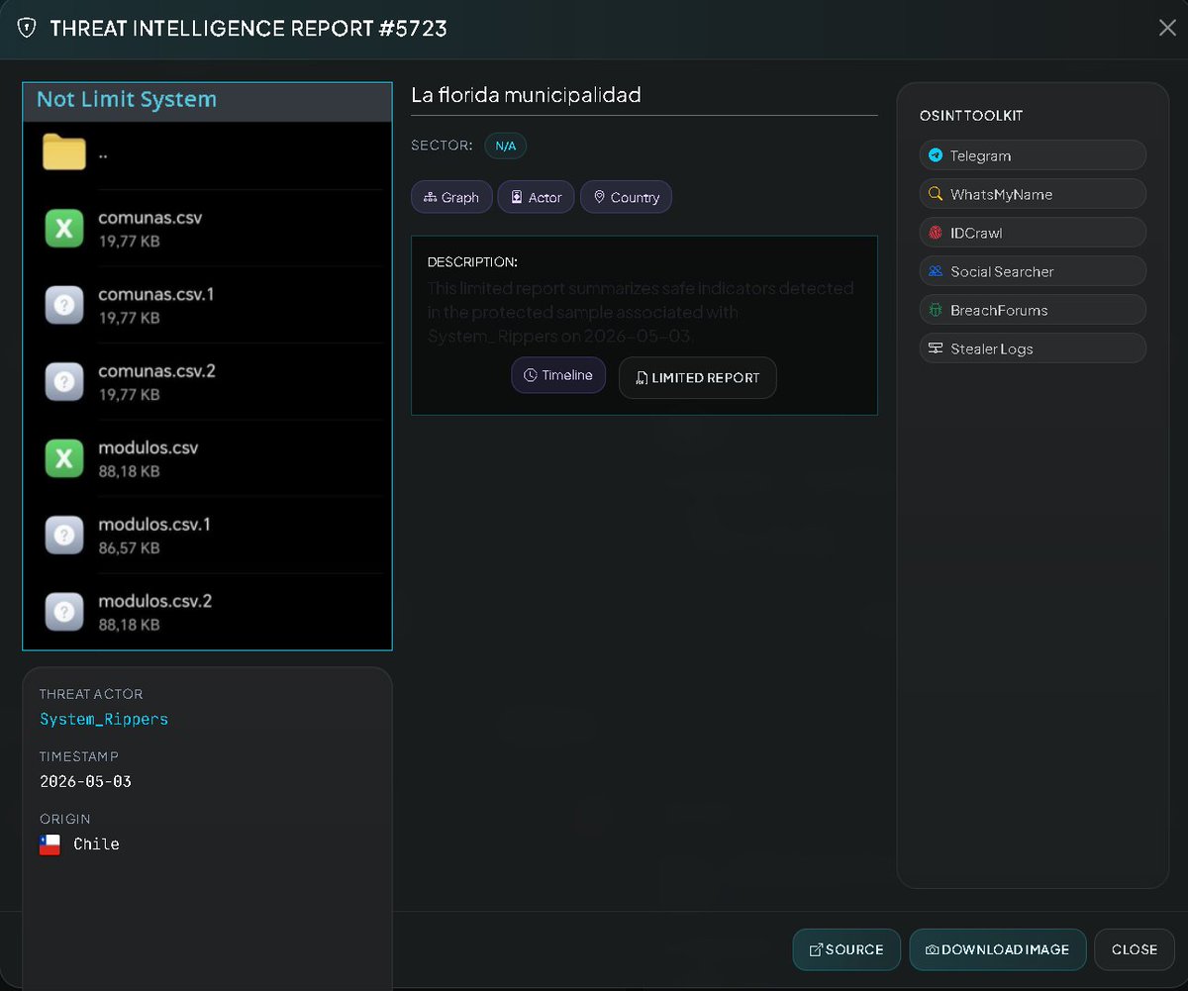Screen dimensions: 1188x991
Task: Click the Chile origin text
Action: (x=97, y=844)
